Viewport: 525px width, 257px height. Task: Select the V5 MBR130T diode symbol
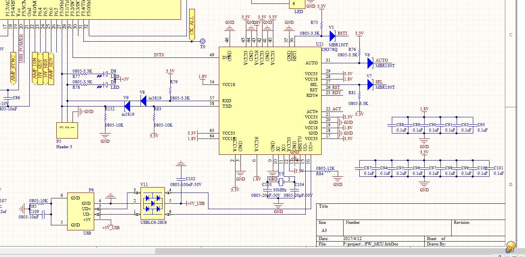332,36
